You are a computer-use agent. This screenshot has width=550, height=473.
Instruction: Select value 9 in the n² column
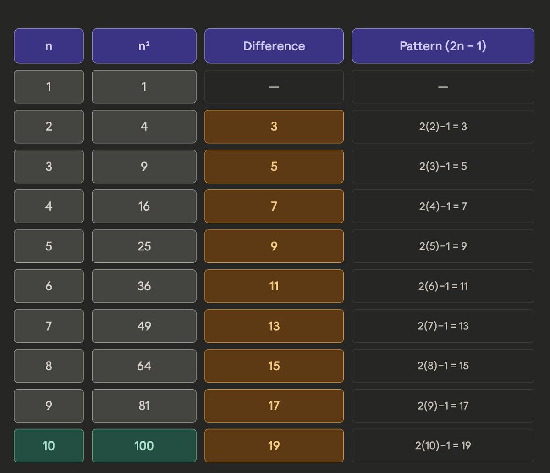click(x=144, y=166)
